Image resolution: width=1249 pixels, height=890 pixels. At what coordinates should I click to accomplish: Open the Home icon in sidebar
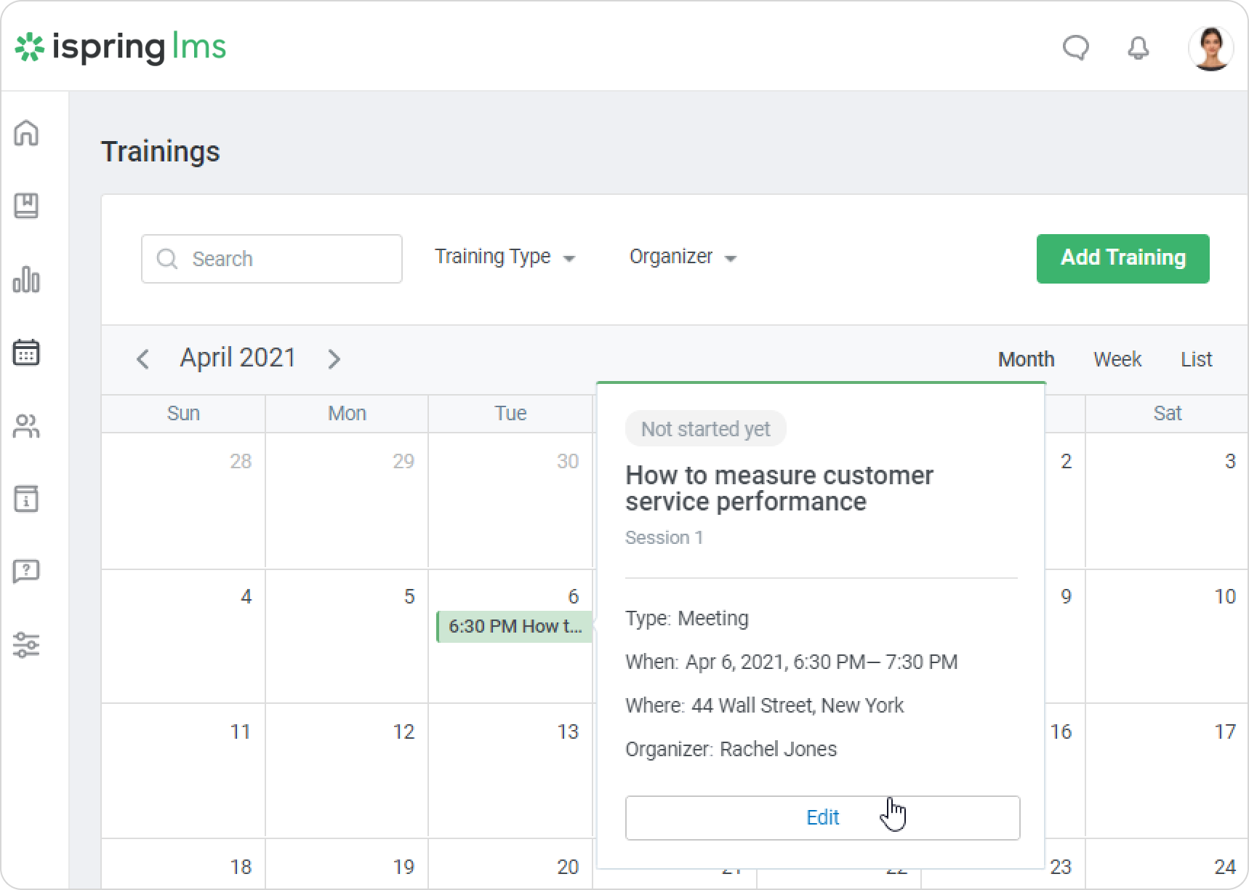[26, 133]
